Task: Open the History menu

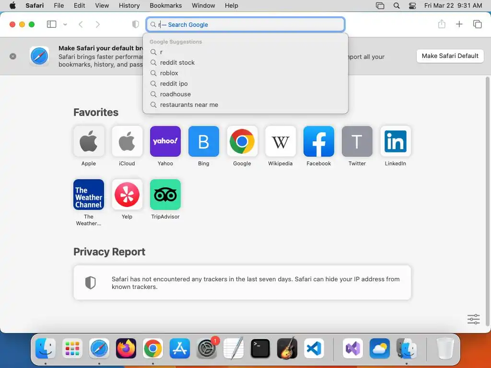Action: 129,5
